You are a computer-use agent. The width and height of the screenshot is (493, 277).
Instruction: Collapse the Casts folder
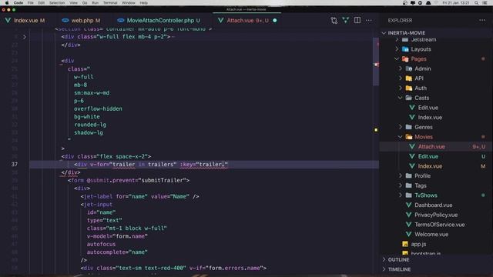pos(401,98)
